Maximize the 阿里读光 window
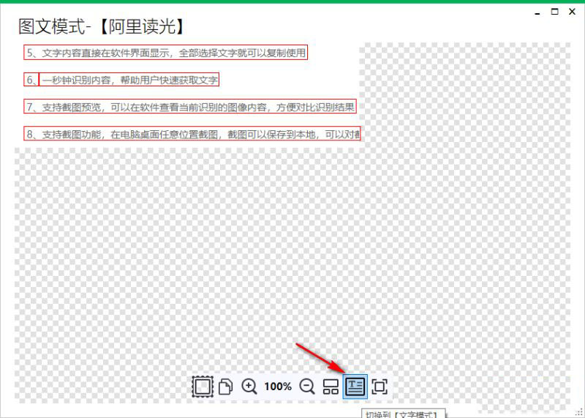The width and height of the screenshot is (585, 418). [555, 12]
